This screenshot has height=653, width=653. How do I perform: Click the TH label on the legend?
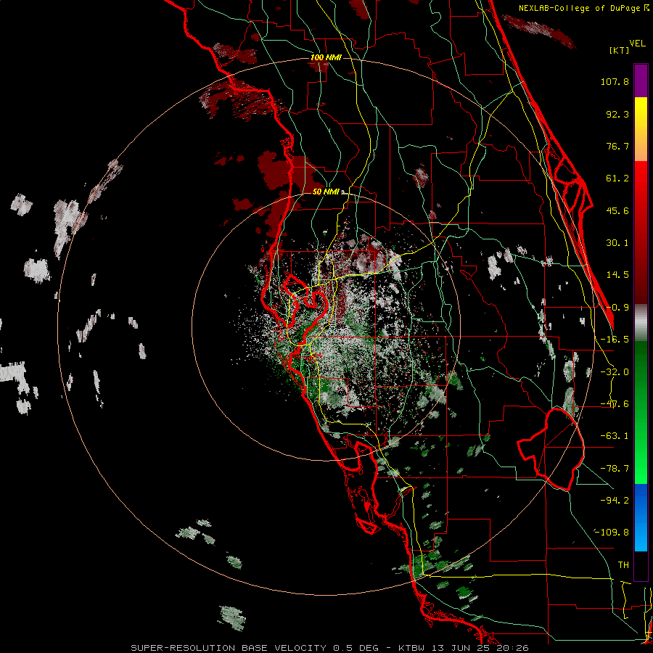(x=623, y=565)
